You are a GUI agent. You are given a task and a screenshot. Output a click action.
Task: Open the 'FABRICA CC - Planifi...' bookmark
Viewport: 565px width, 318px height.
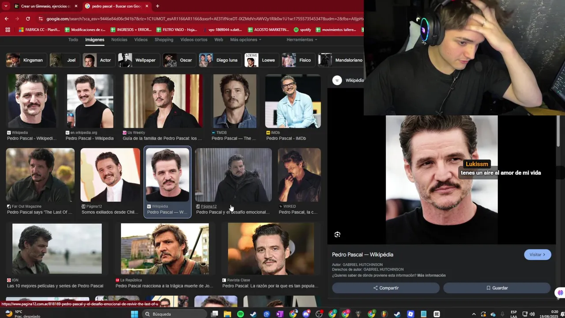(x=39, y=30)
